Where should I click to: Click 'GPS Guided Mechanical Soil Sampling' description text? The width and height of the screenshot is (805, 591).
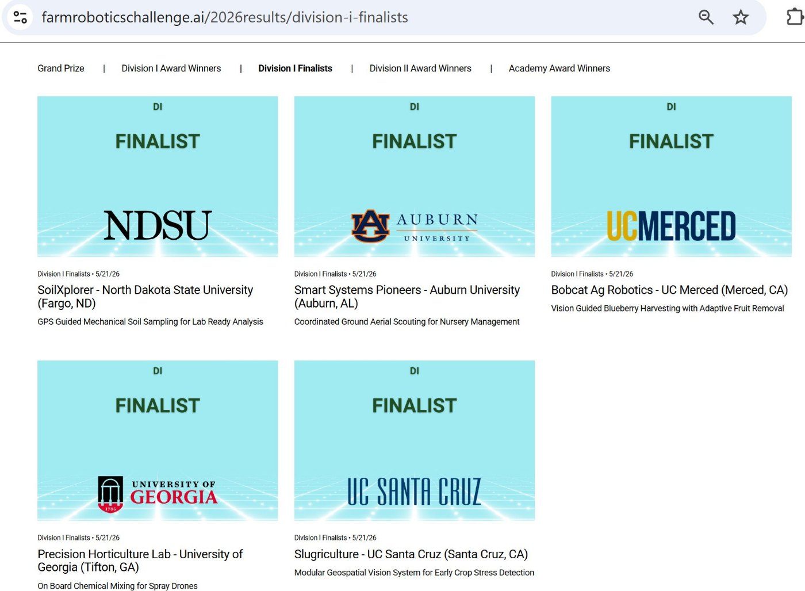pos(150,322)
